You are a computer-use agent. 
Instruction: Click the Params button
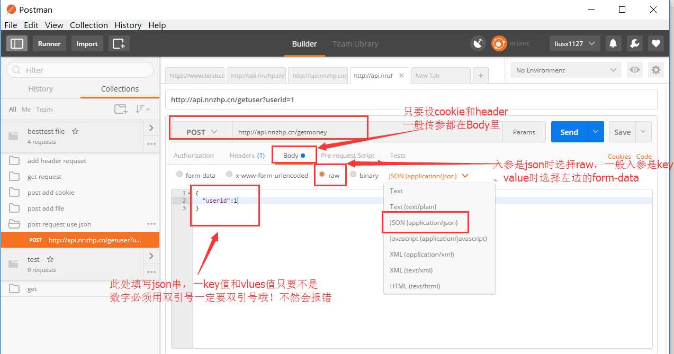coord(524,132)
